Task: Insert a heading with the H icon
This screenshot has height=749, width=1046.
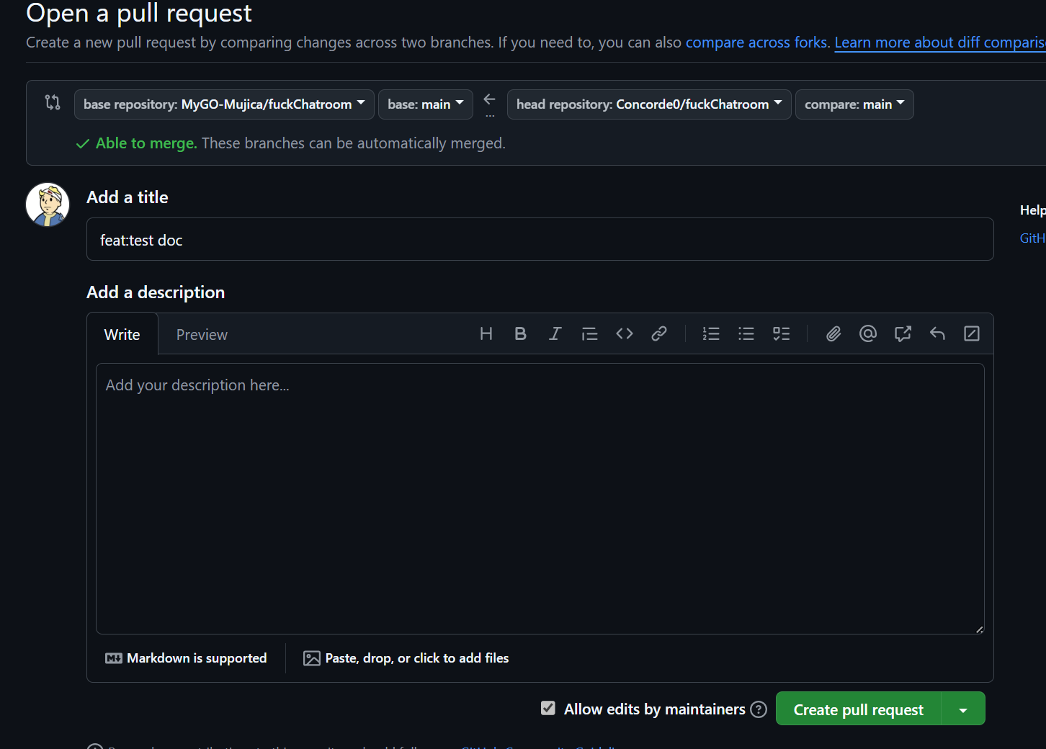Action: pyautogui.click(x=486, y=333)
